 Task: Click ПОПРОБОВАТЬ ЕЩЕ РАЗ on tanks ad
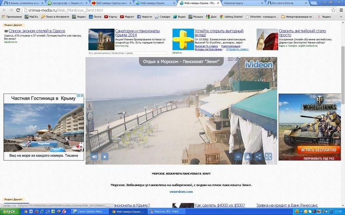pyautogui.click(x=318, y=158)
